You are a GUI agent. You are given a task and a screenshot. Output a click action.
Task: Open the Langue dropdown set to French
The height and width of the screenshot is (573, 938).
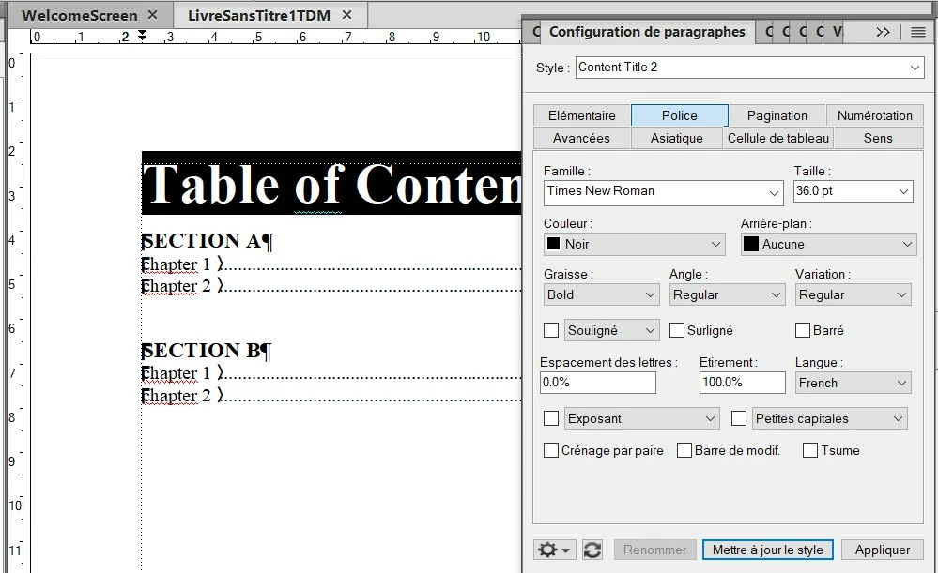[x=853, y=383]
